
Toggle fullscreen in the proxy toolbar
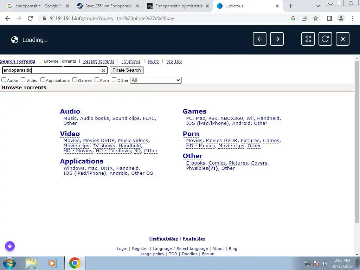coord(308,39)
